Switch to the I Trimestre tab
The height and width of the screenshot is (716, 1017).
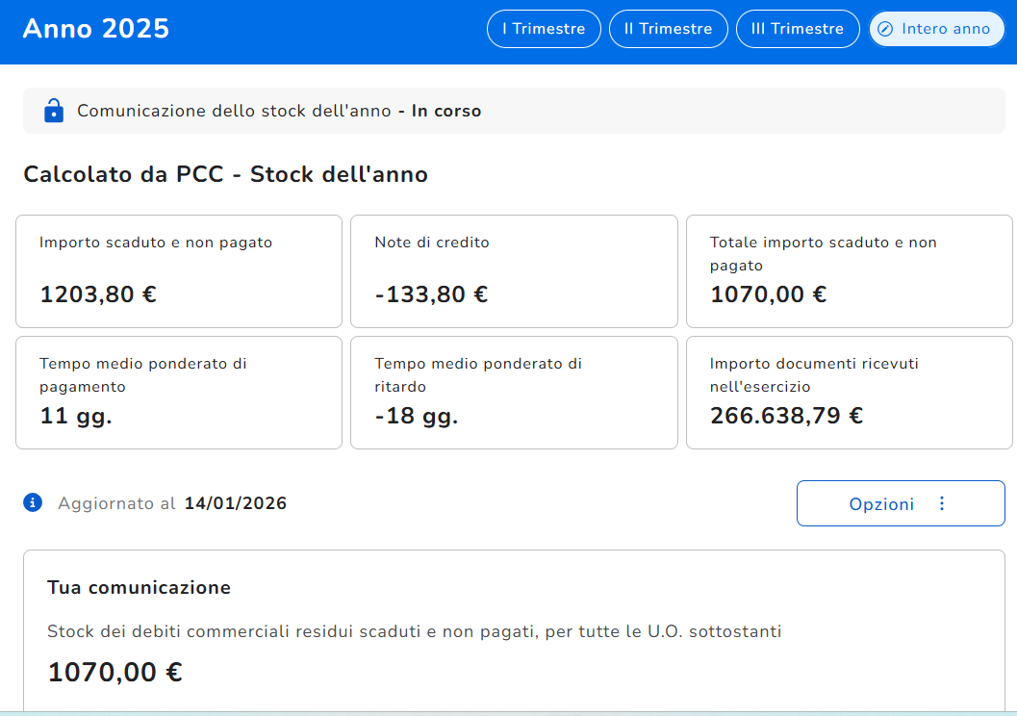coord(544,29)
